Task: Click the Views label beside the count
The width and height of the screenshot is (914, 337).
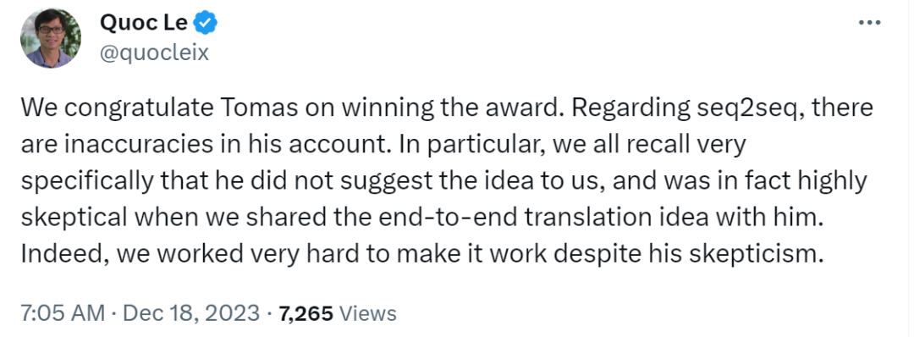Action: [368, 313]
